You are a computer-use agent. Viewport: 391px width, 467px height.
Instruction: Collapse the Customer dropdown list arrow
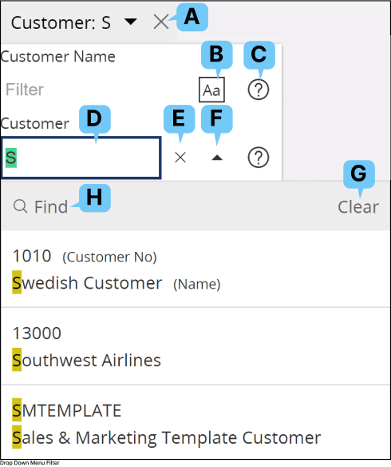coord(217,158)
